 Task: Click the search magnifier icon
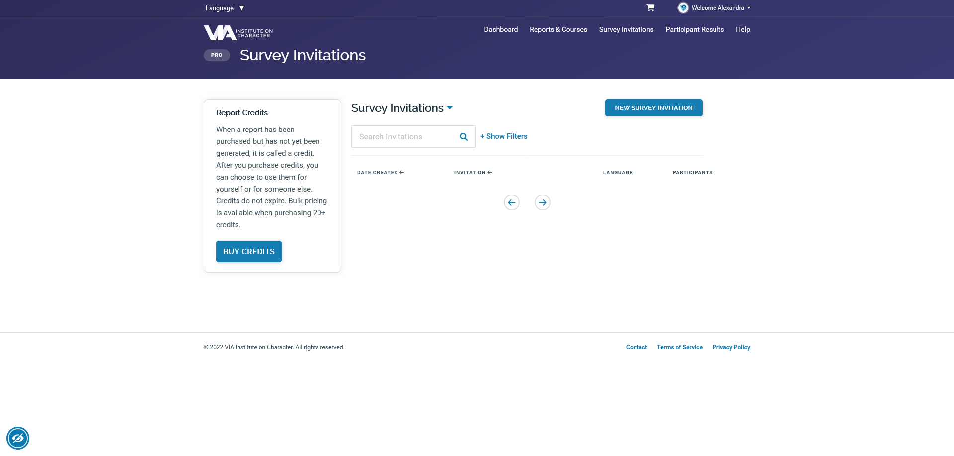(464, 137)
